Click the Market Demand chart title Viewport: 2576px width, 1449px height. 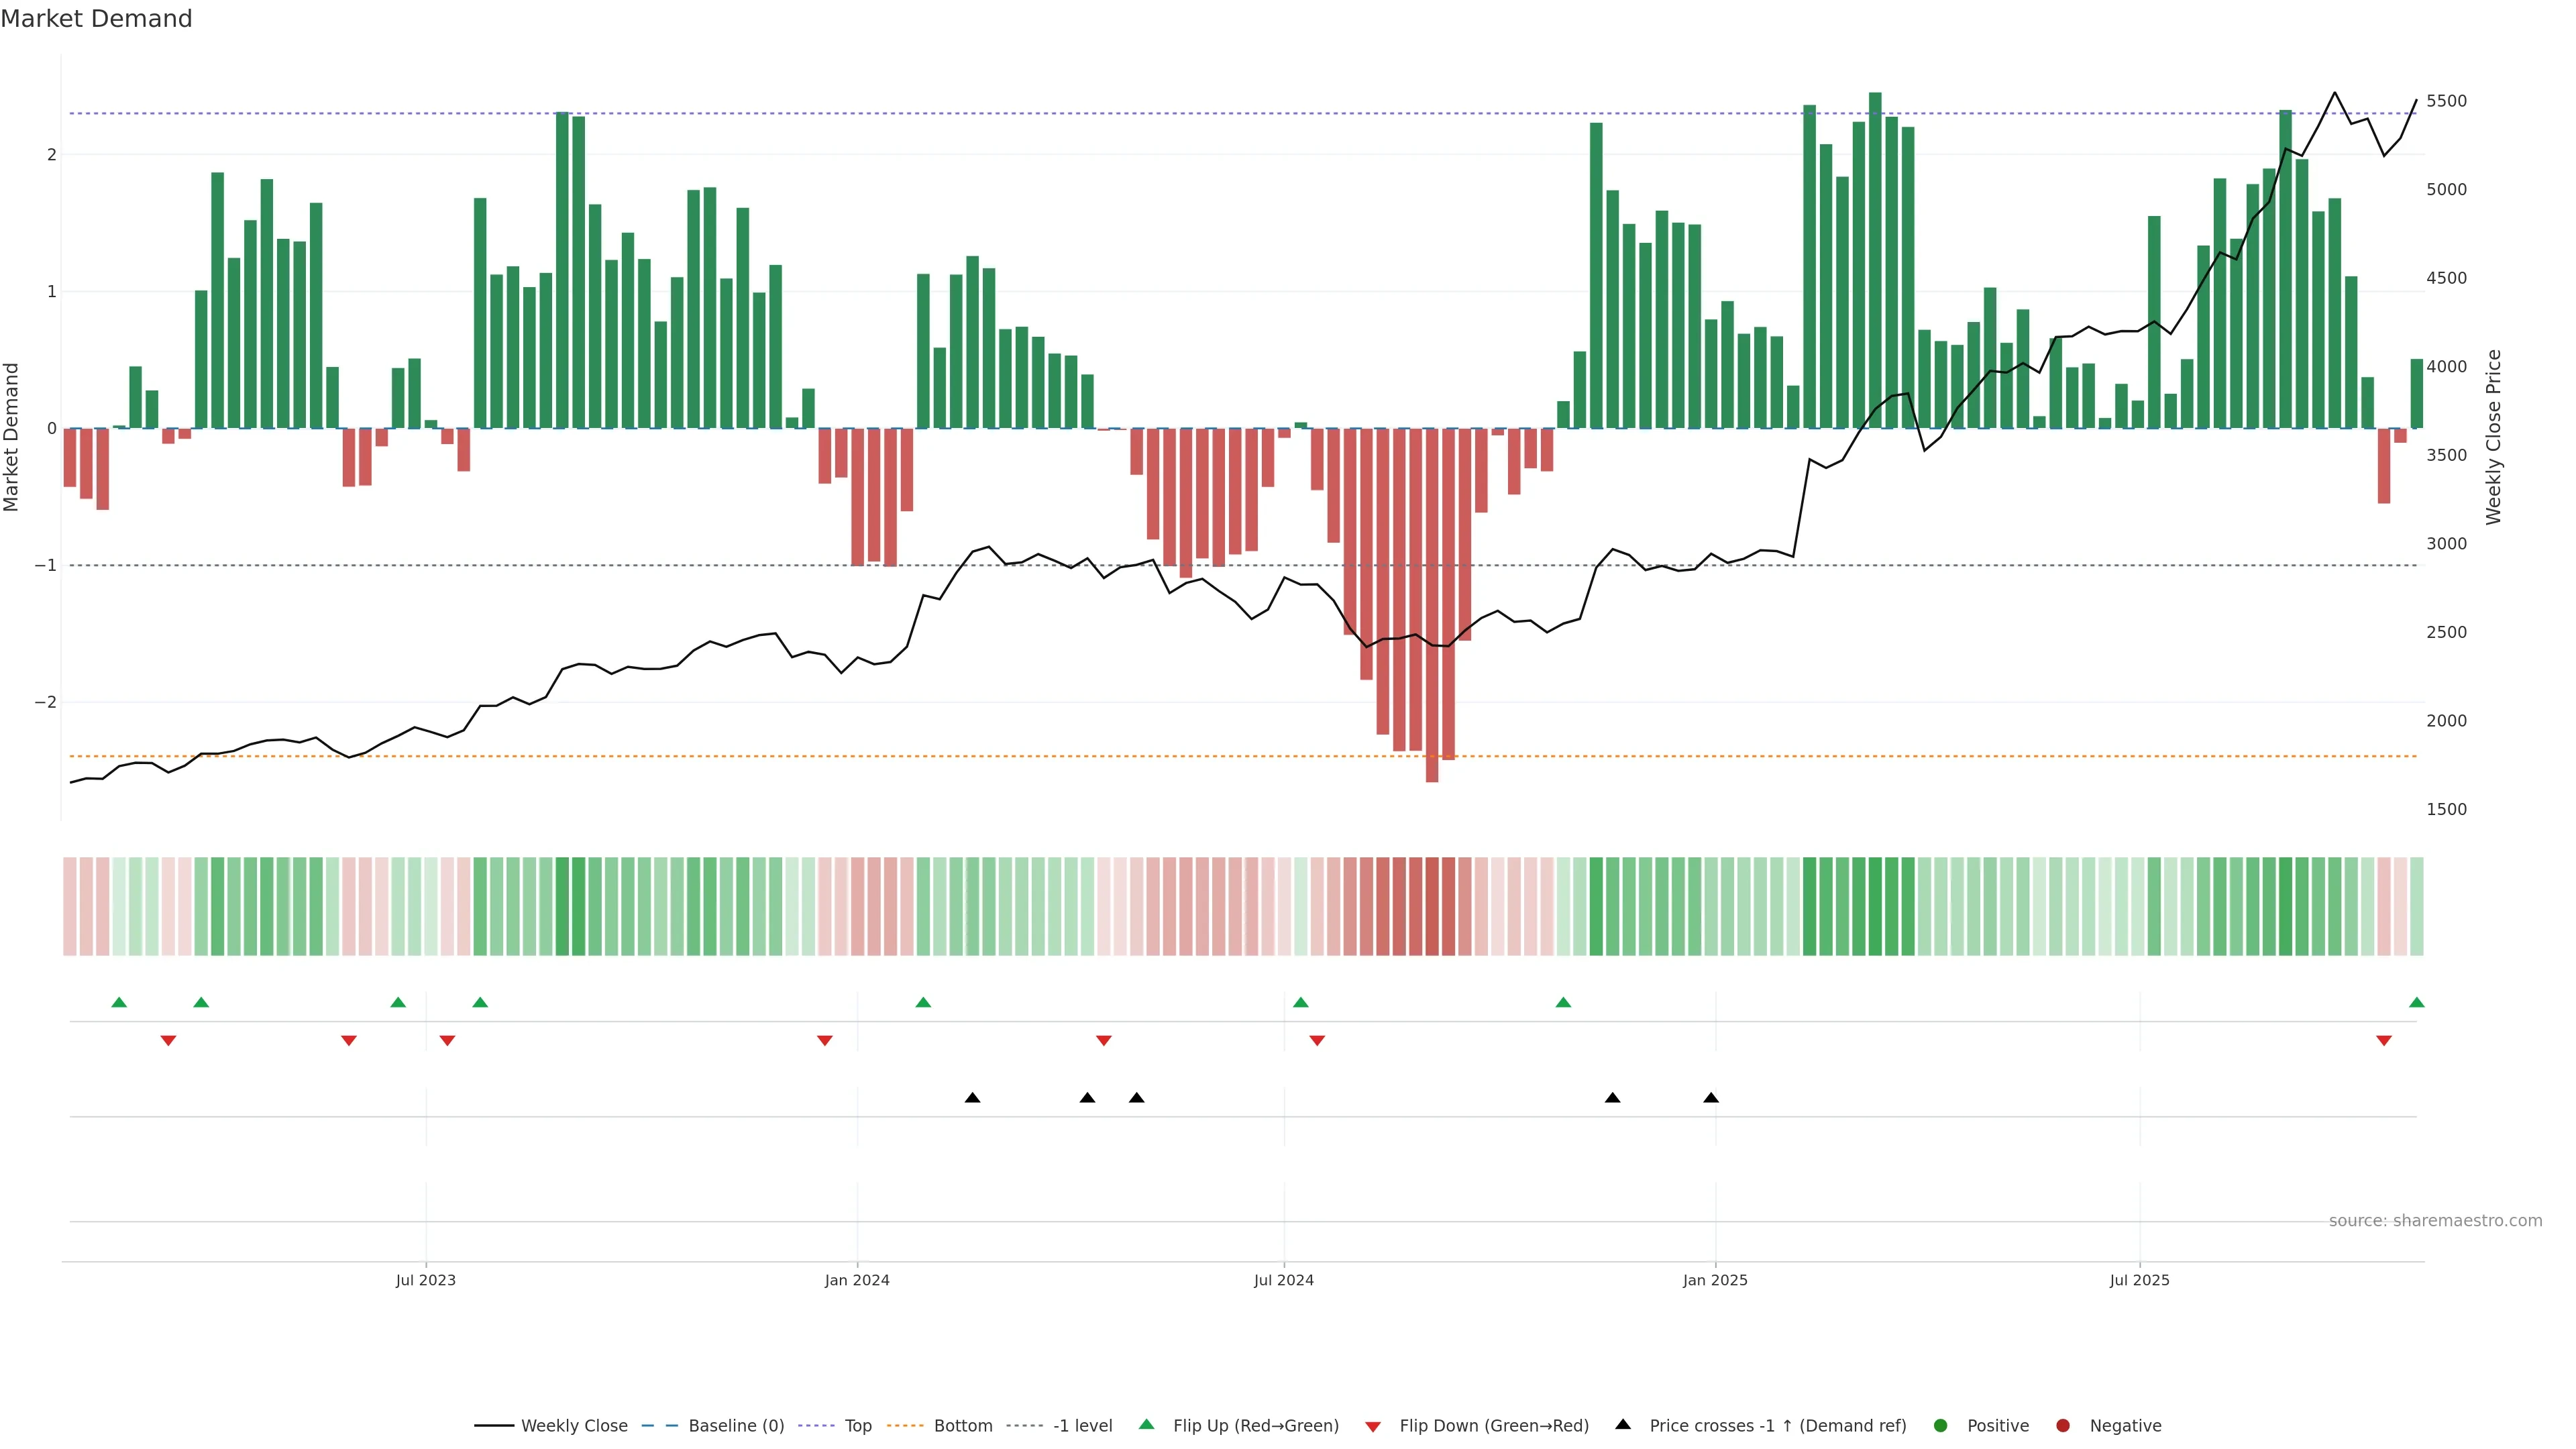(x=96, y=19)
